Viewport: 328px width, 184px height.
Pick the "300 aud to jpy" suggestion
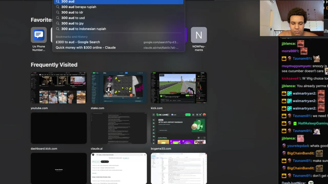pos(118,23)
